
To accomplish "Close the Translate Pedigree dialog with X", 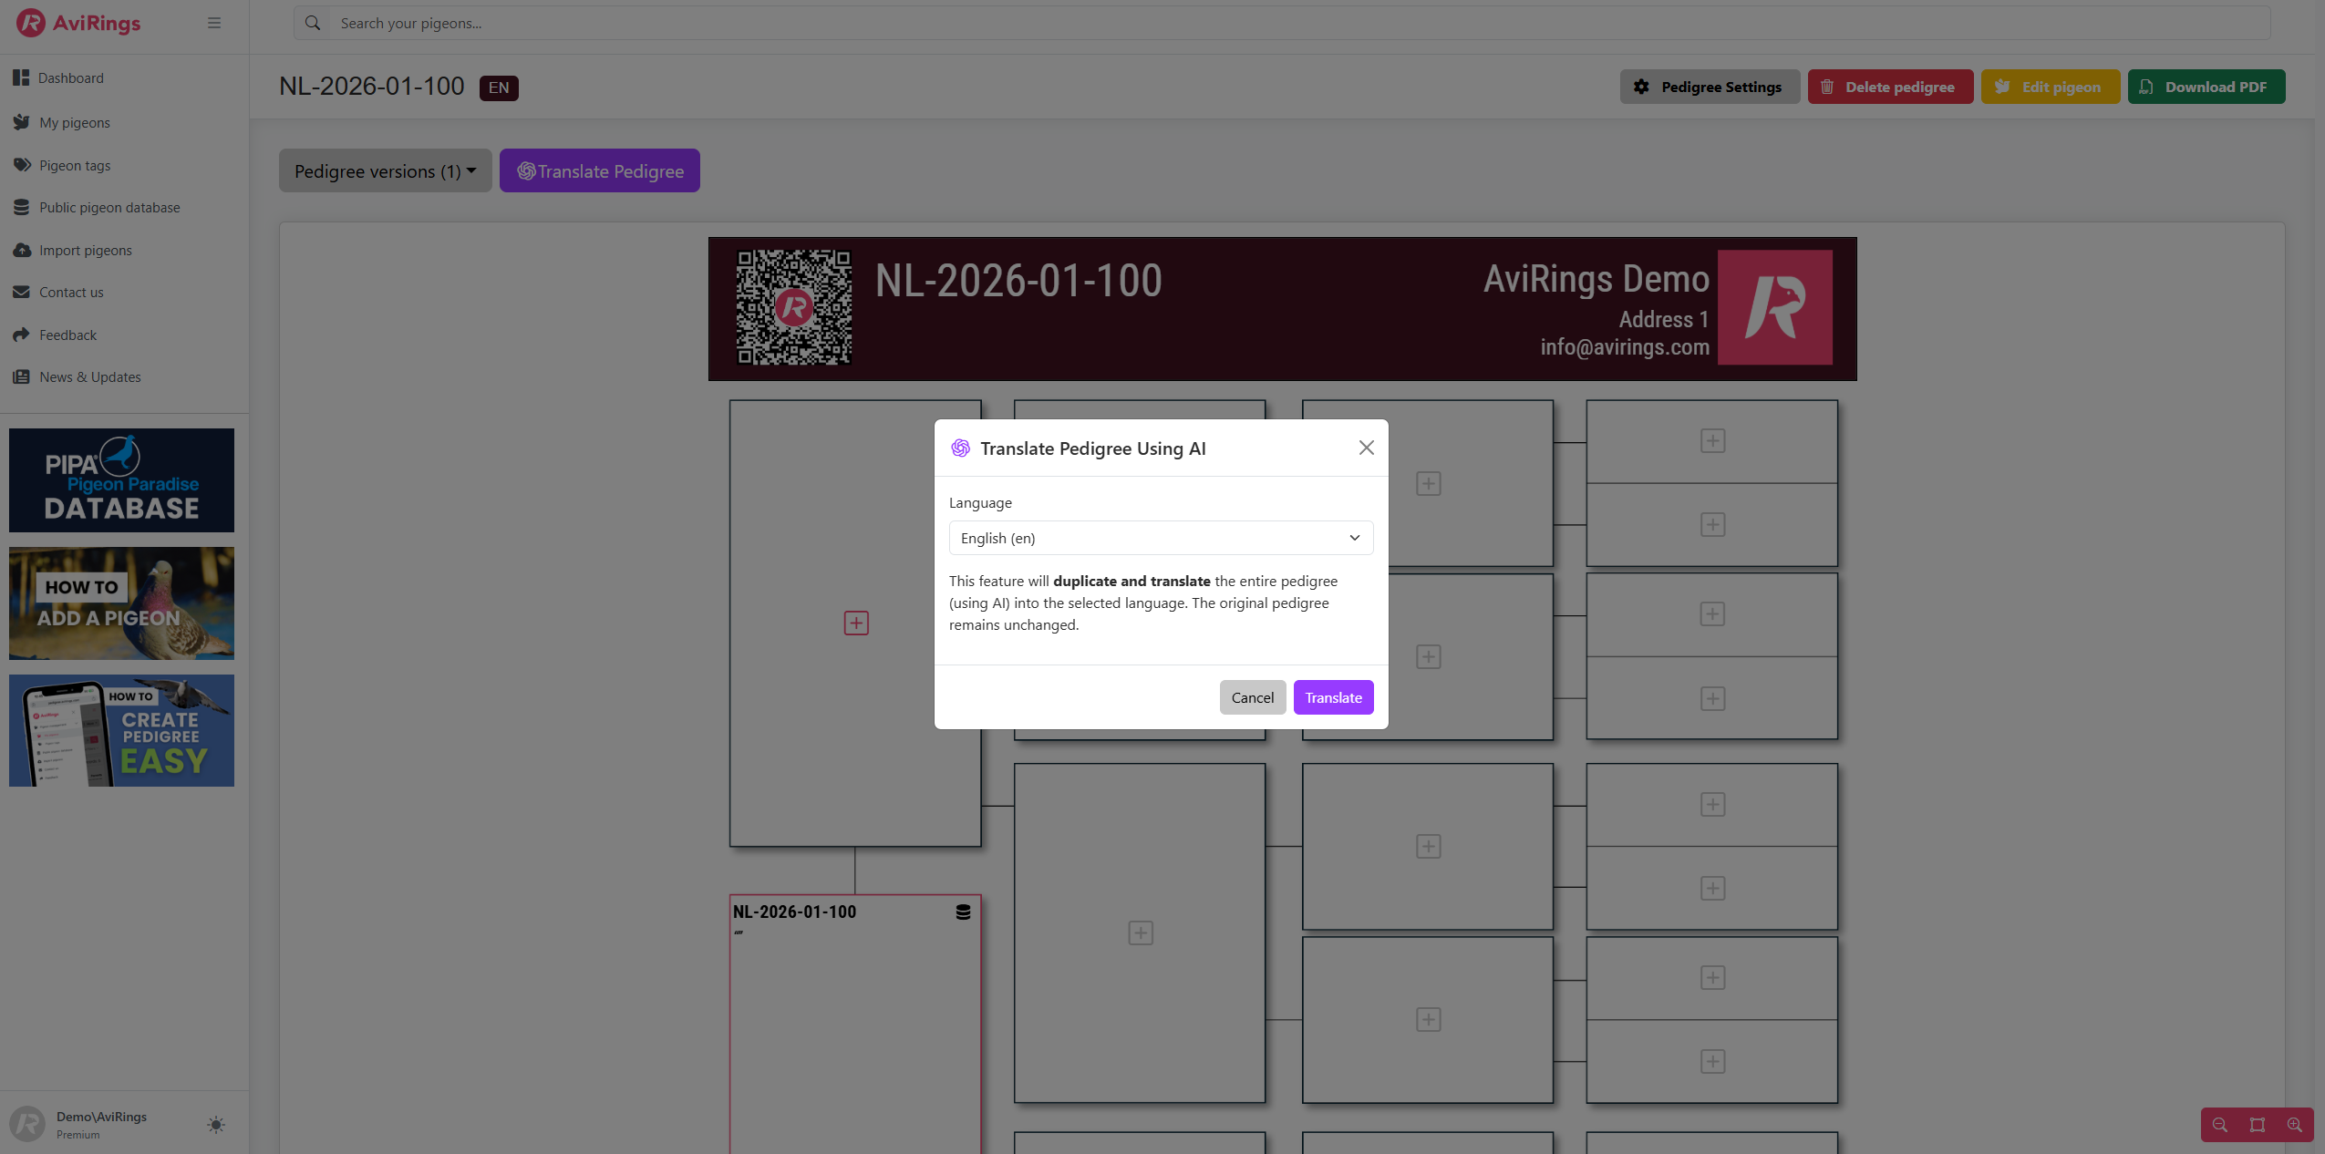I will (1366, 448).
